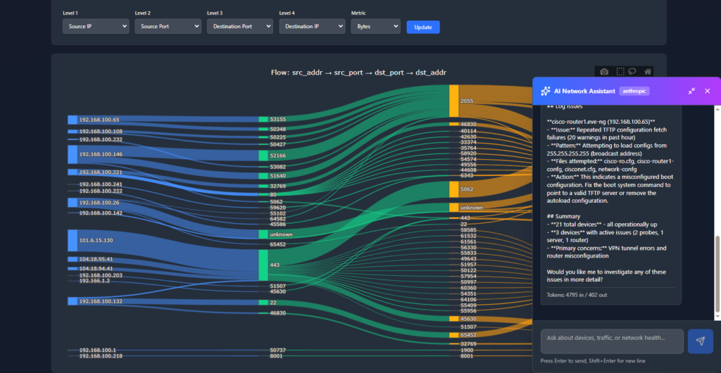Select the green 443 source port node
Image resolution: width=721 pixels, height=373 pixels.
click(263, 265)
